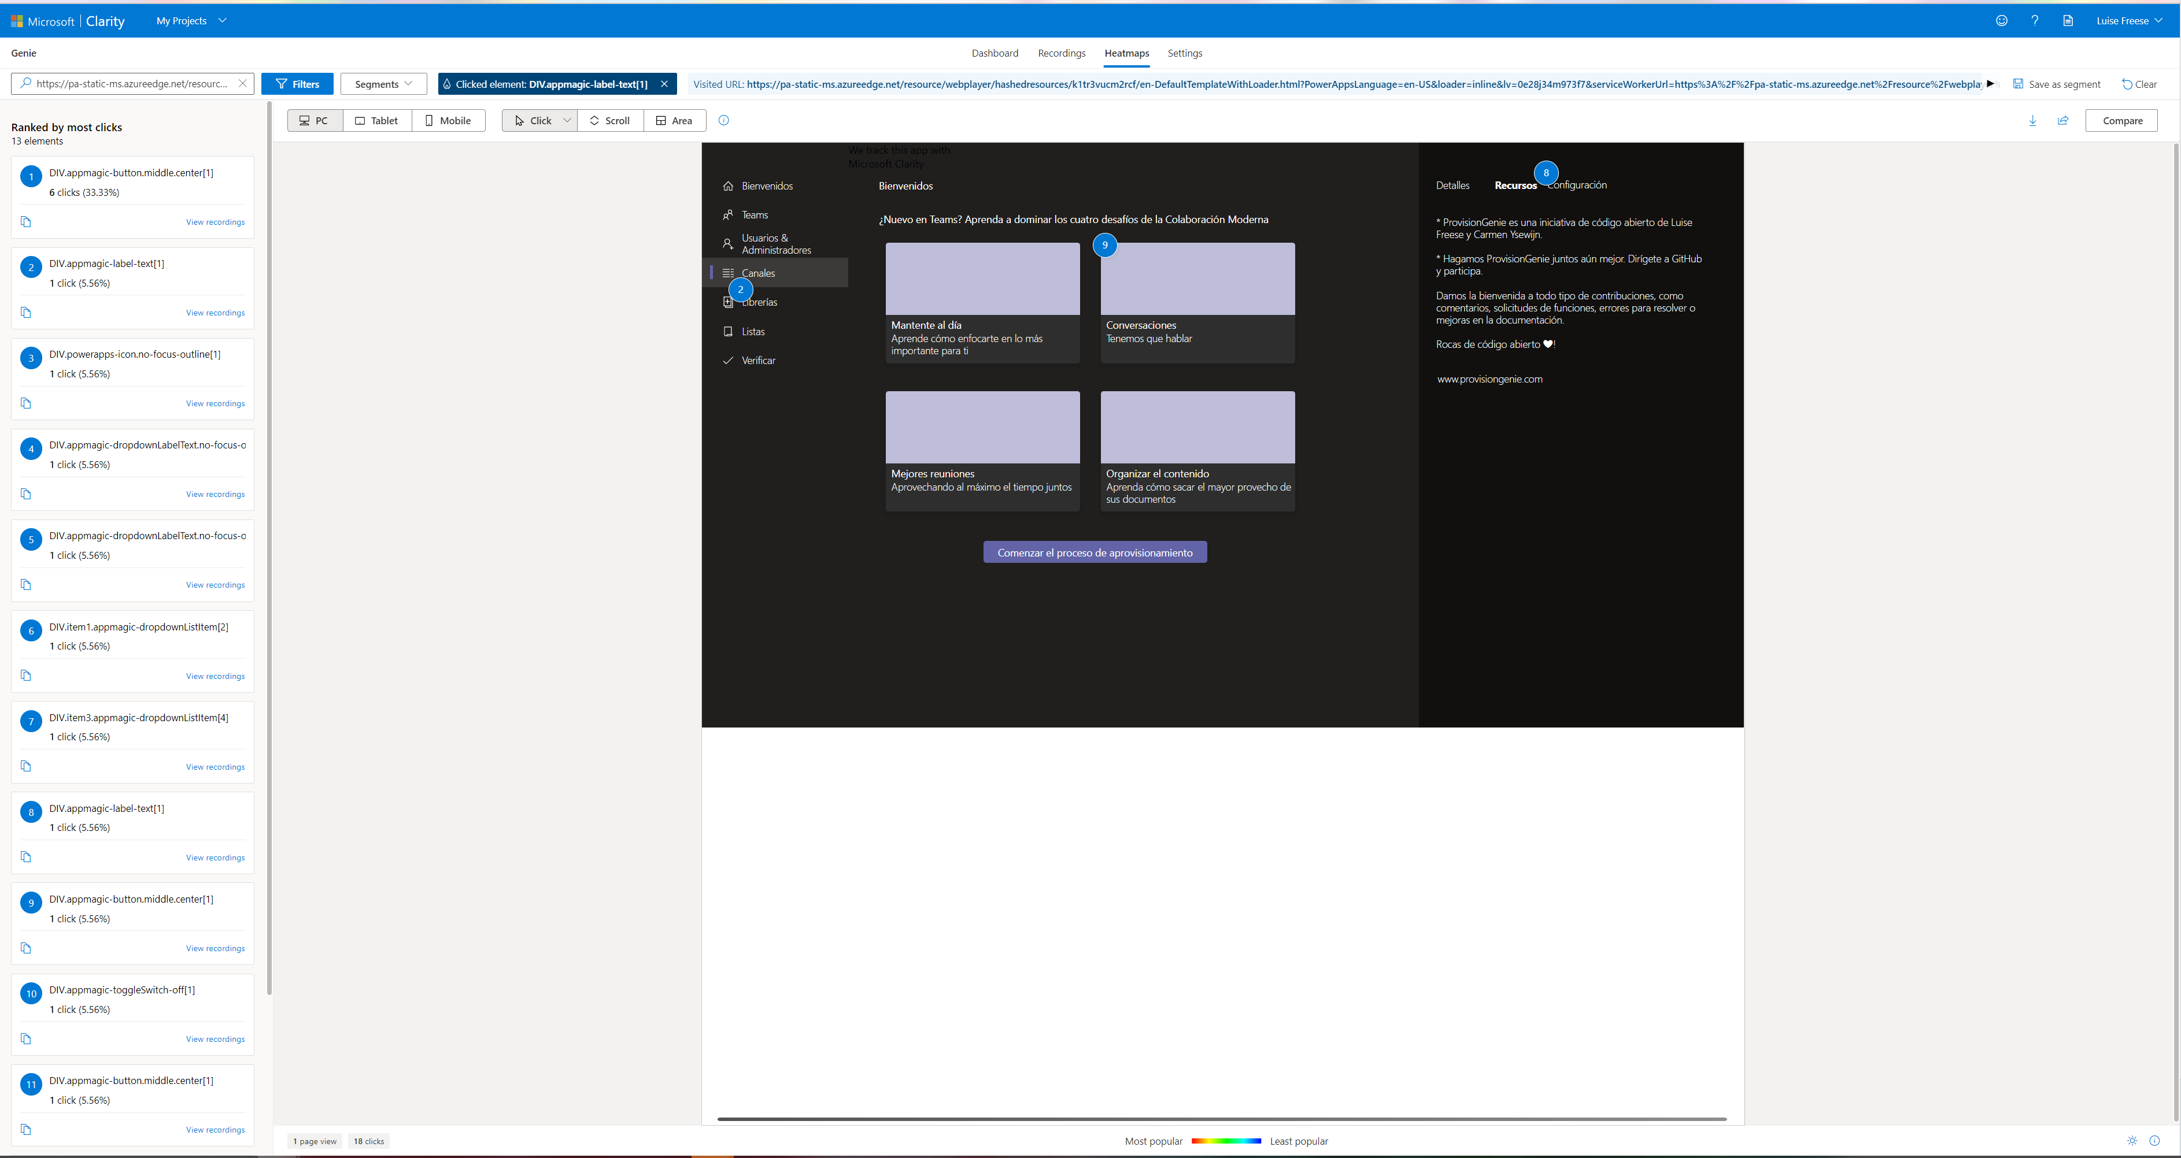
Task: Go to the Dashboard tab
Action: tap(995, 53)
